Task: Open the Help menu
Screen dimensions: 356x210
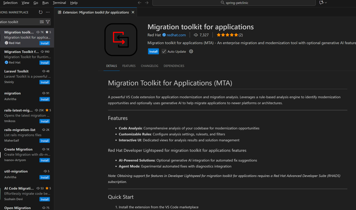Action: click(x=74, y=3)
